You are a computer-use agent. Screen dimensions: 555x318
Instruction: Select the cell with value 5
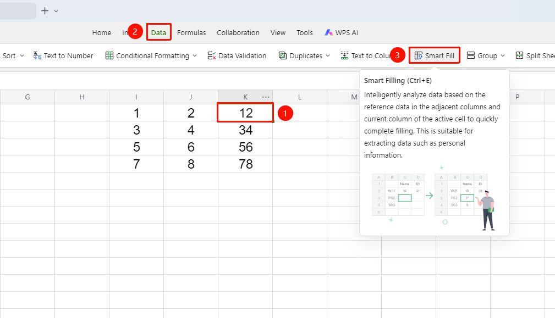click(136, 147)
